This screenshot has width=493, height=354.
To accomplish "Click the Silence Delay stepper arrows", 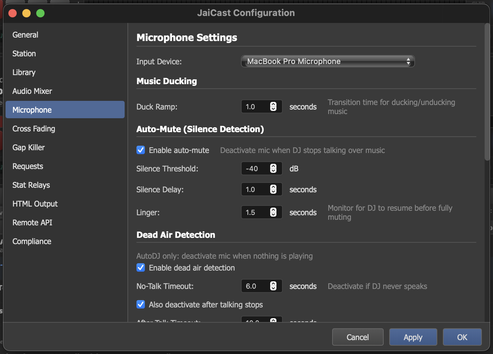I will point(273,190).
